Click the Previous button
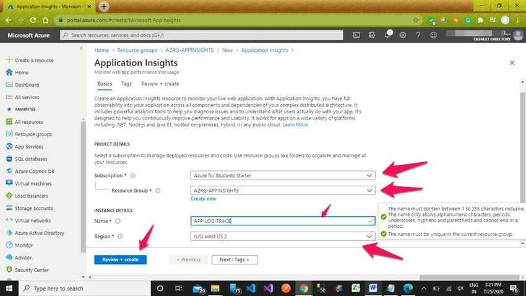The width and height of the screenshot is (526, 296). (x=189, y=259)
